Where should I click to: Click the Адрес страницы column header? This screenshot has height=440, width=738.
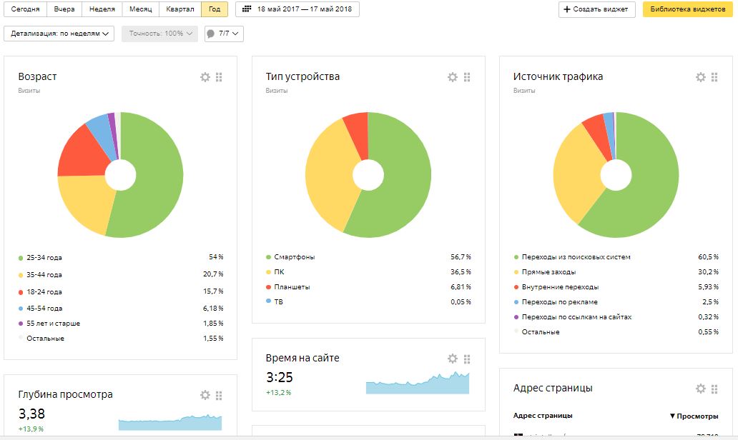coord(543,416)
